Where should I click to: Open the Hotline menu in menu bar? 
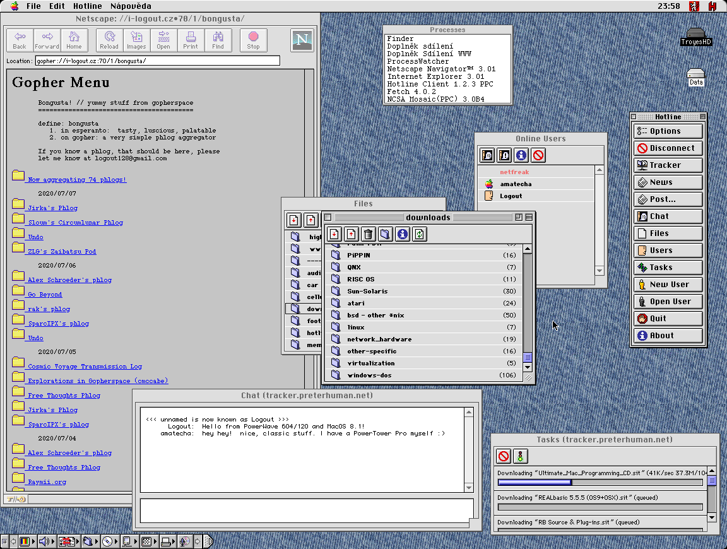87,6
